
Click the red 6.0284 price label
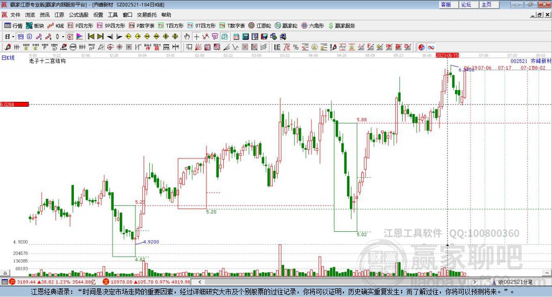tap(15, 104)
